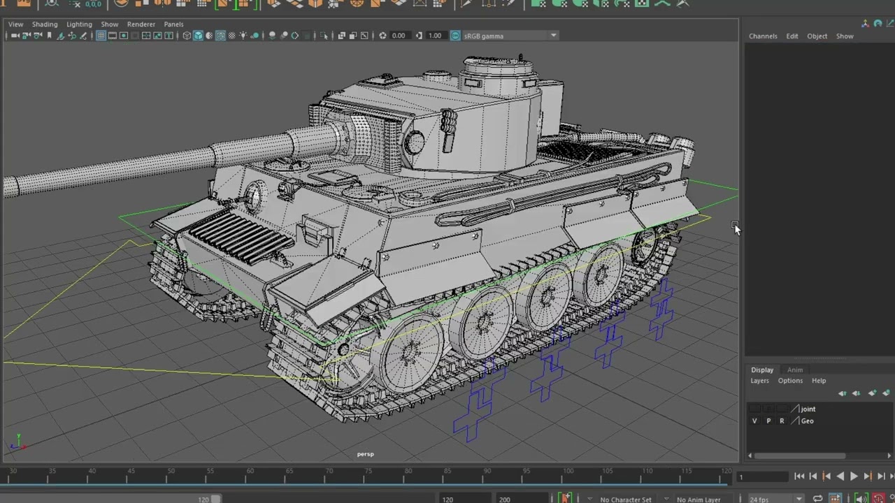Click the camera Bookmarks icon
The image size is (895, 503).
(x=49, y=36)
